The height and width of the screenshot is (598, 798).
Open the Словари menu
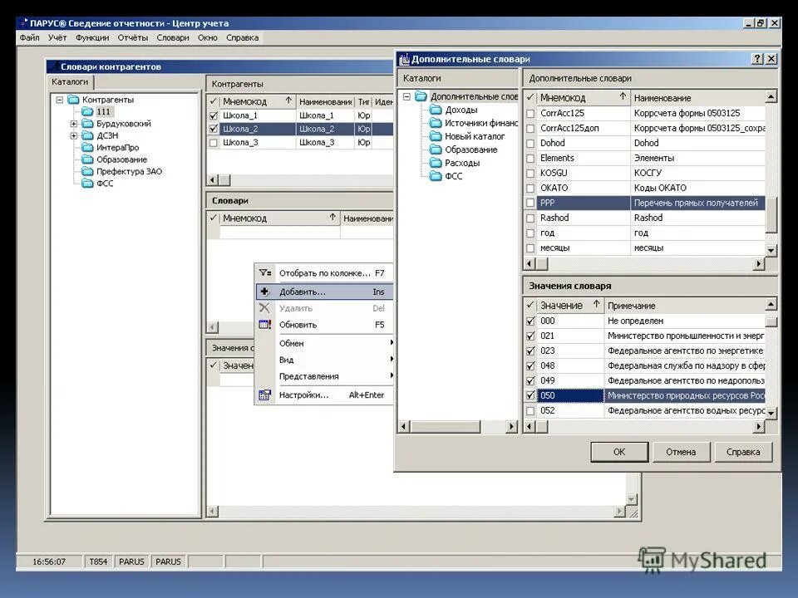173,37
